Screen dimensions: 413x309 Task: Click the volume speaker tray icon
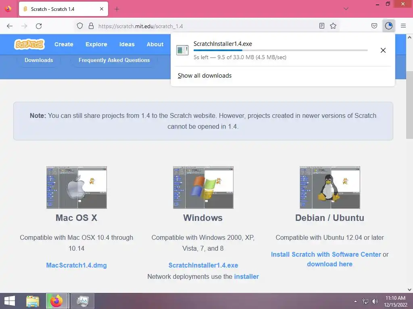[375, 301]
